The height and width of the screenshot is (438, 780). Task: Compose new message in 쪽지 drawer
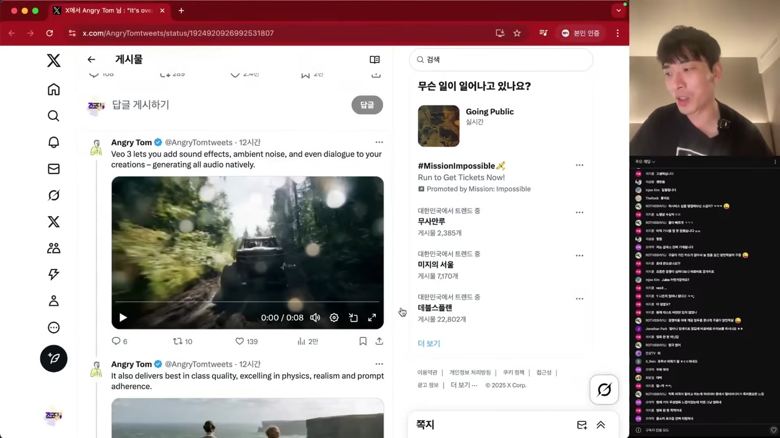click(x=582, y=425)
